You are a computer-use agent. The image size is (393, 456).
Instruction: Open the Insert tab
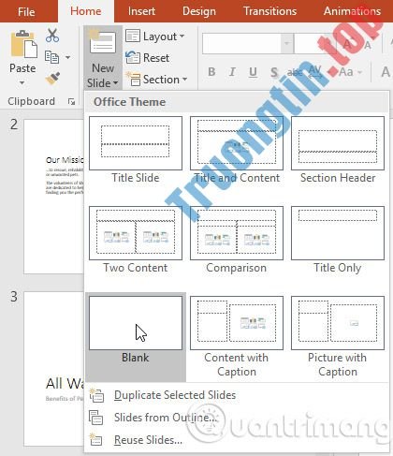[141, 11]
